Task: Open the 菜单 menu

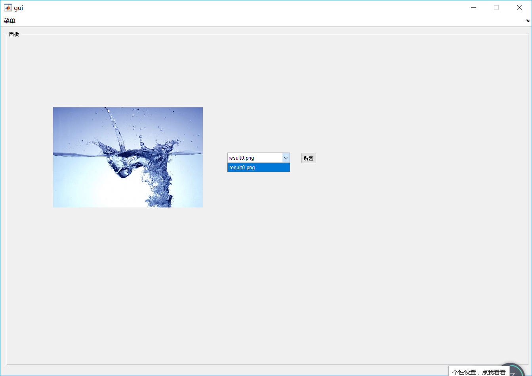Action: [10, 21]
